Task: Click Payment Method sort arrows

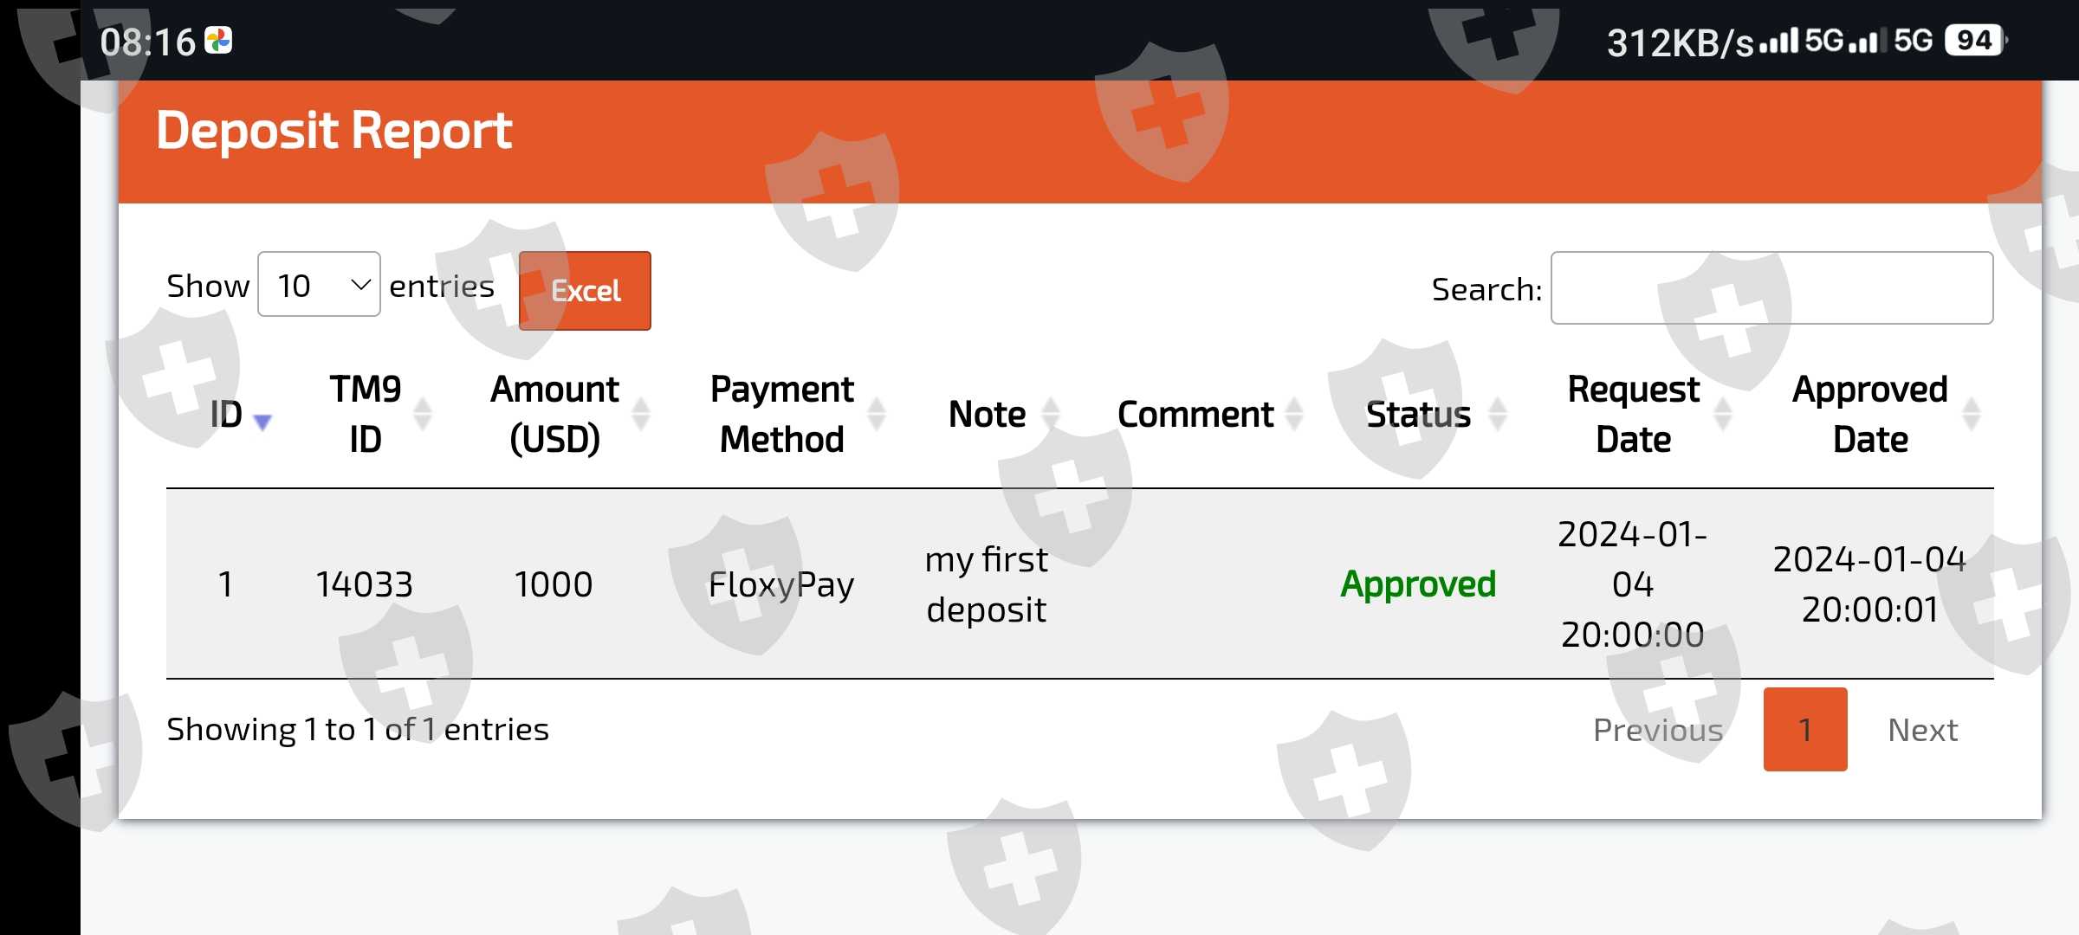Action: tap(876, 414)
